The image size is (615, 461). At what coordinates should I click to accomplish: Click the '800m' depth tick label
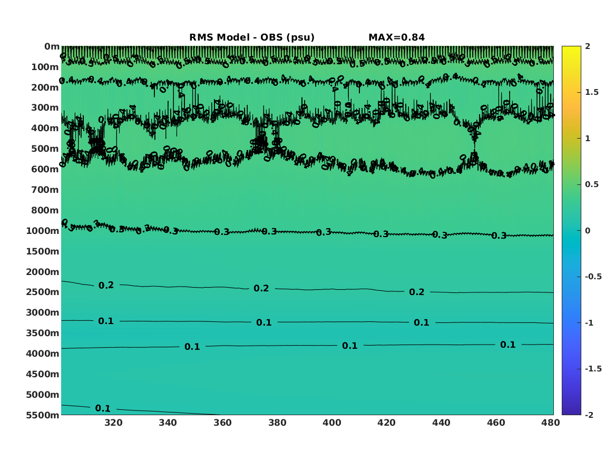pyautogui.click(x=45, y=210)
